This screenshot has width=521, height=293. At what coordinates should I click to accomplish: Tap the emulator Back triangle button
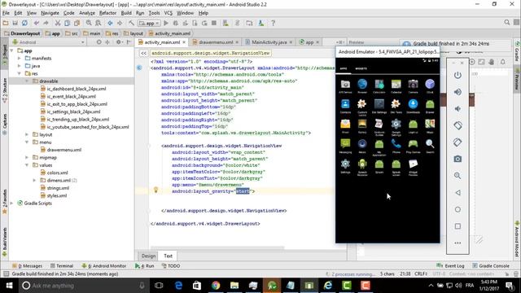click(x=458, y=193)
